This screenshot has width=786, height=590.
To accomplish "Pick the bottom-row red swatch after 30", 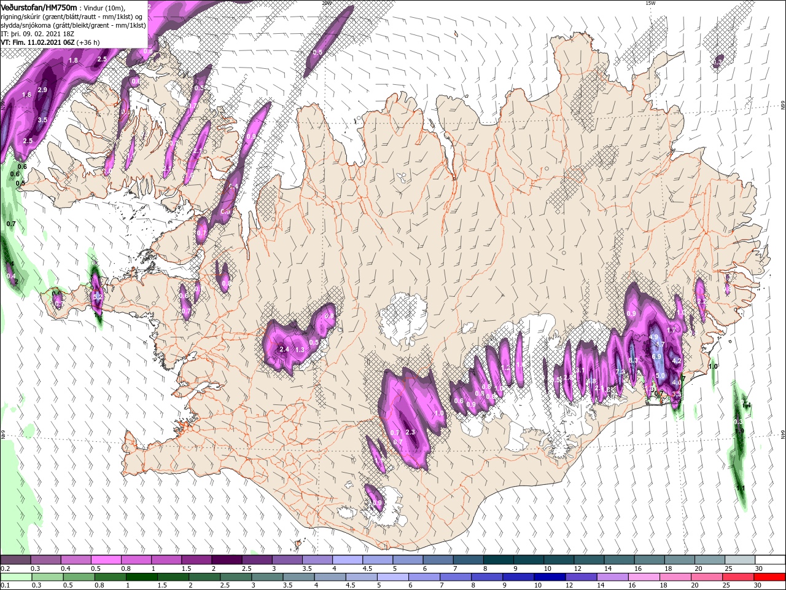I will pyautogui.click(x=771, y=577).
